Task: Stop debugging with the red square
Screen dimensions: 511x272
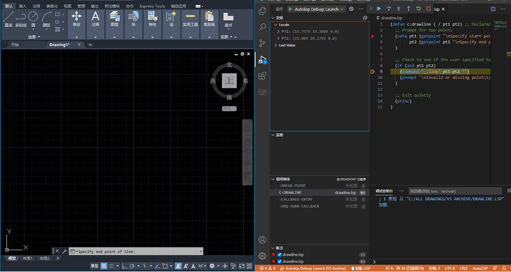Action: (428, 9)
